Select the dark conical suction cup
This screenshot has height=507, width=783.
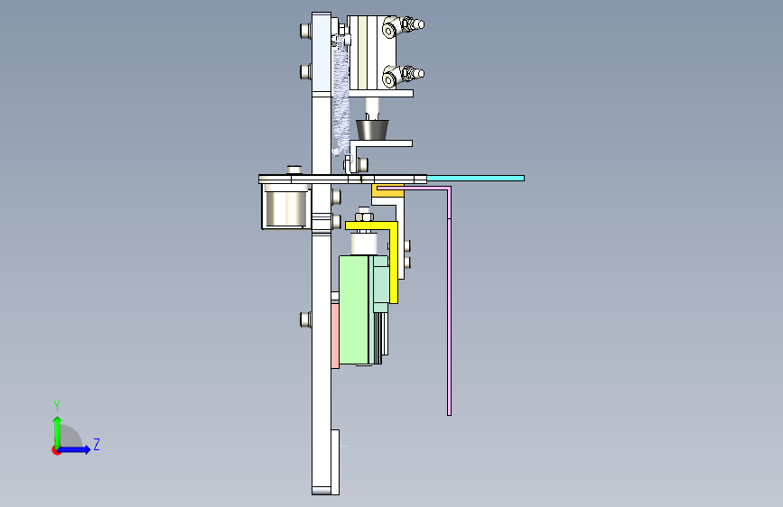tap(372, 130)
